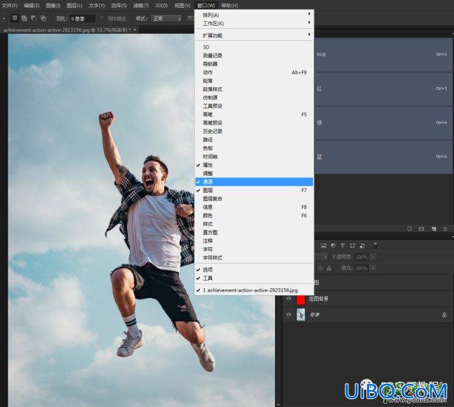Image resolution: width=454 pixels, height=407 pixels.
Task: Click the red thumbnail of 抠图背景 layer
Action: coord(301,299)
